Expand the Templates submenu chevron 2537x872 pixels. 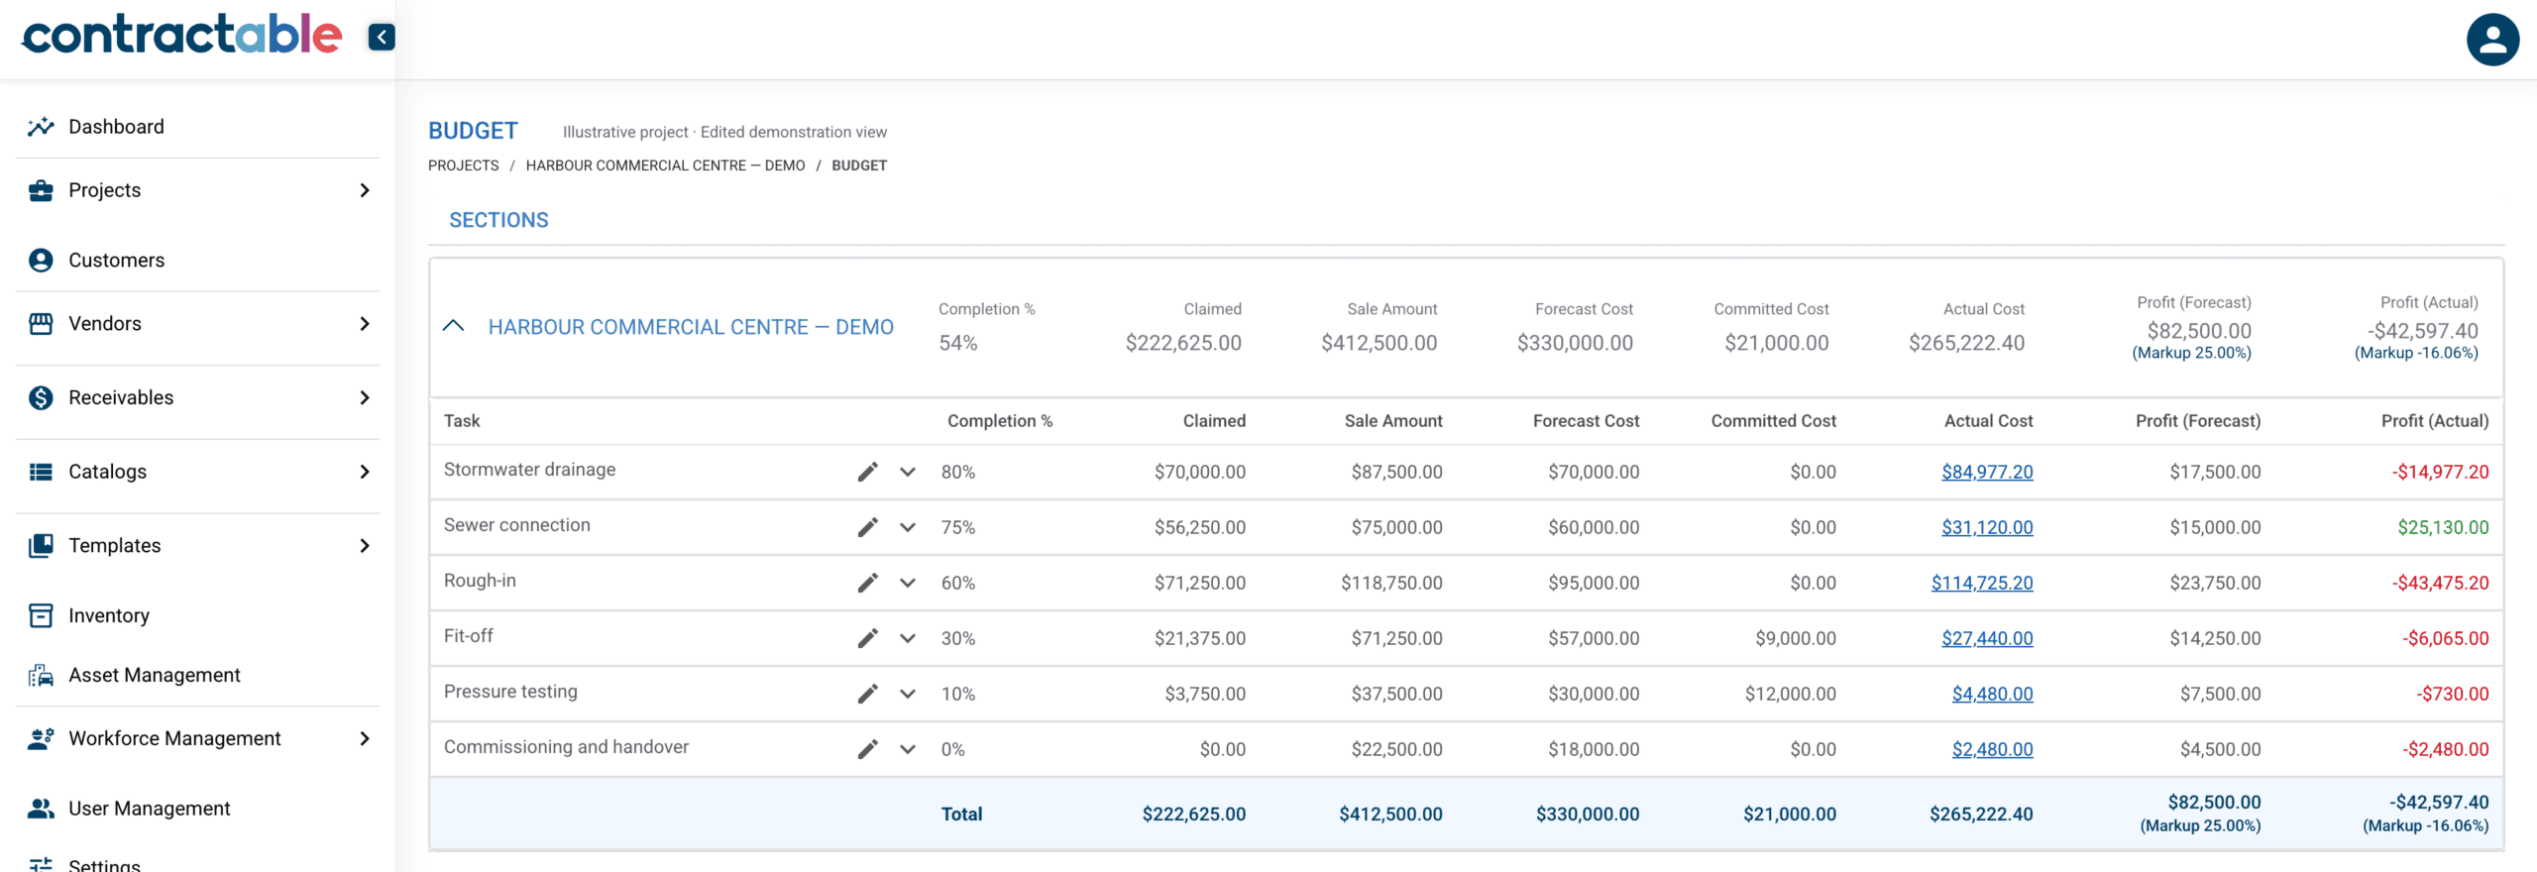[365, 546]
